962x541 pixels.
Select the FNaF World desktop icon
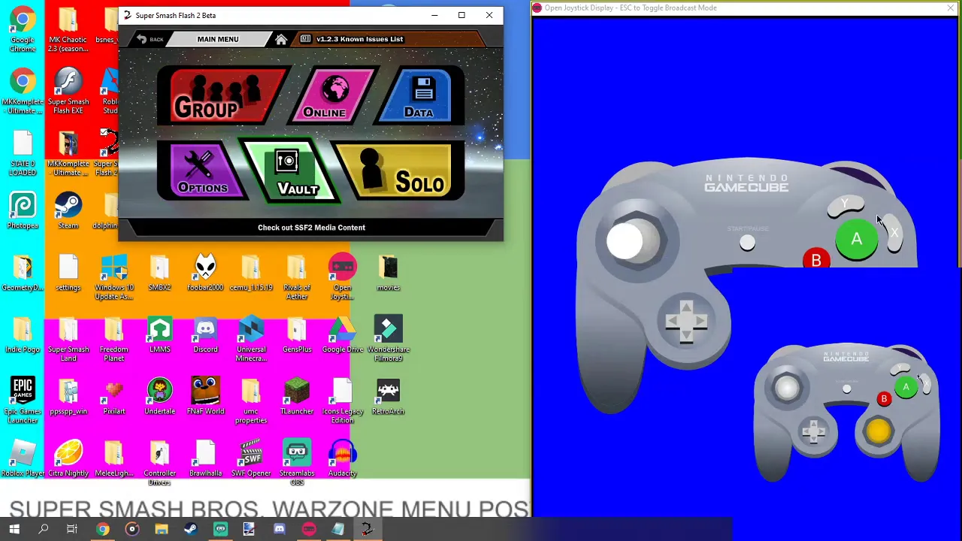(x=205, y=397)
